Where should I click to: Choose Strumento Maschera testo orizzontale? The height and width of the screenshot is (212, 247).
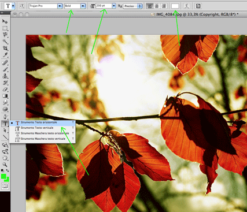(42, 133)
